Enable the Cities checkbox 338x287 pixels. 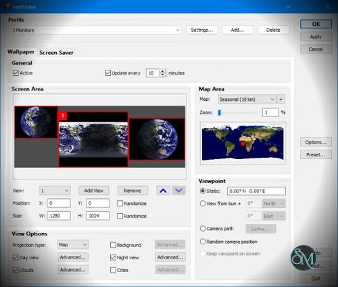tap(113, 270)
